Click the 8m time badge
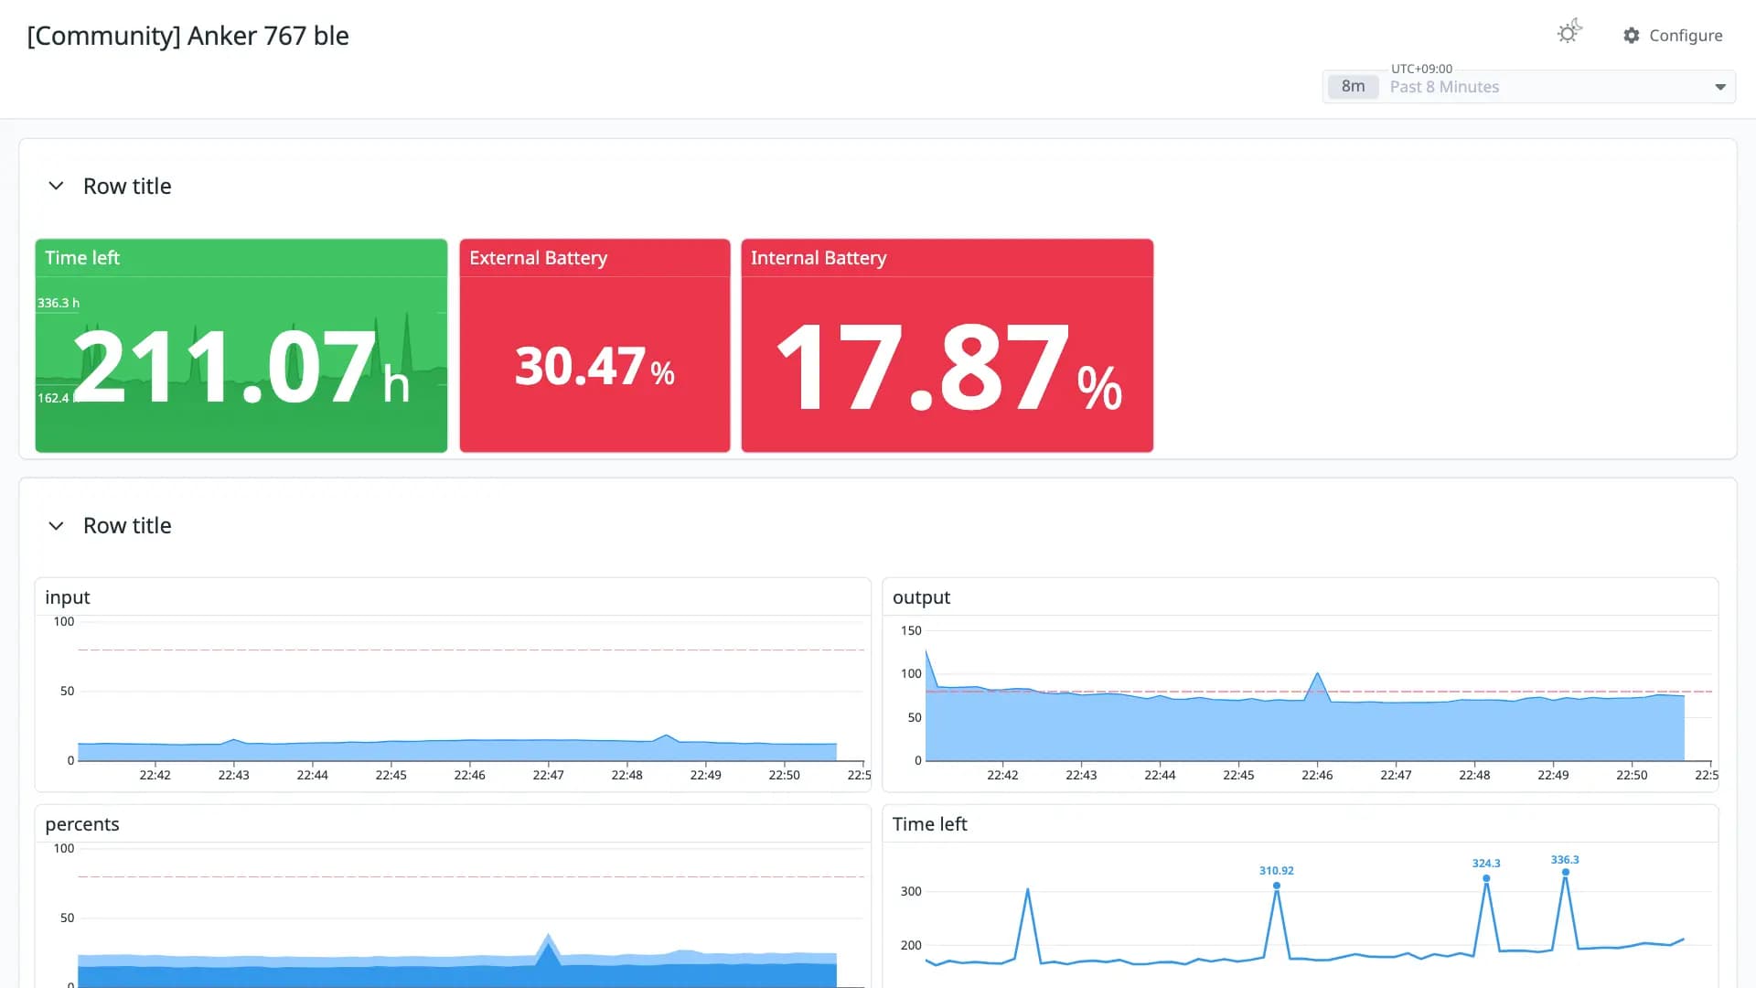Viewport: 1756px width, 988px height. point(1353,87)
